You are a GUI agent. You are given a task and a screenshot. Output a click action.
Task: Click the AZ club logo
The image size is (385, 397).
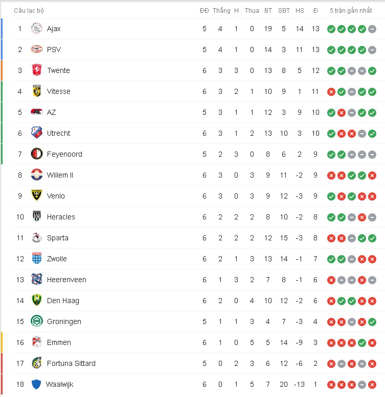pyautogui.click(x=36, y=112)
